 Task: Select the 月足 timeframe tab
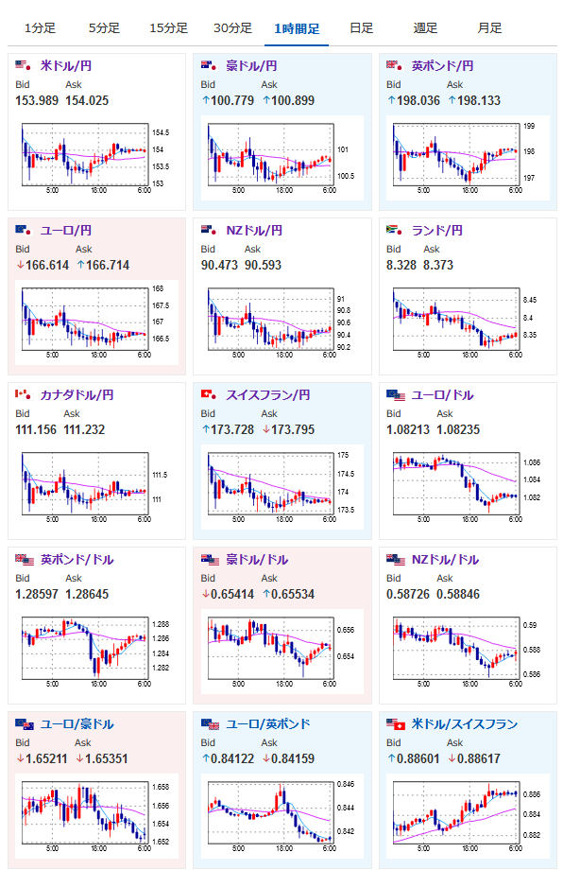click(490, 28)
